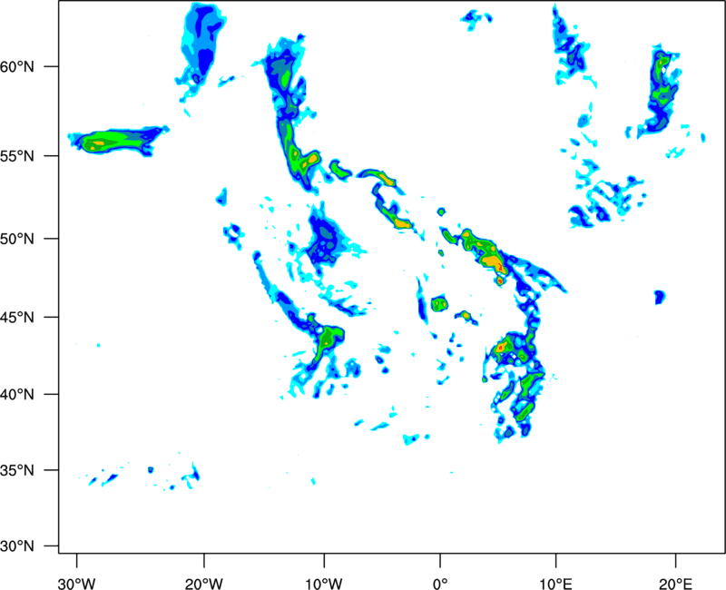
Task: Click the 30°N latitude label
Action: point(17,546)
